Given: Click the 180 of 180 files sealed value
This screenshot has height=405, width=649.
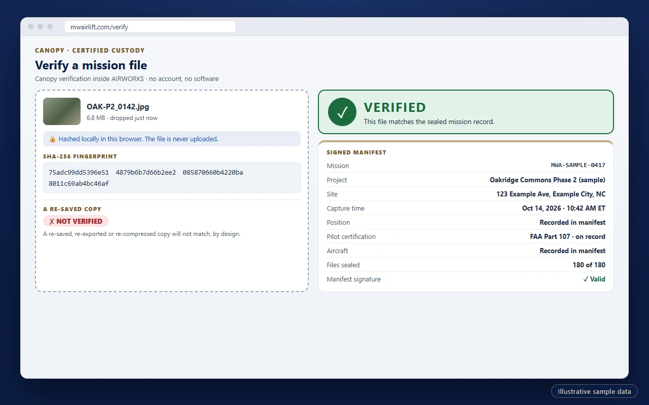Looking at the screenshot, I should (x=589, y=265).
